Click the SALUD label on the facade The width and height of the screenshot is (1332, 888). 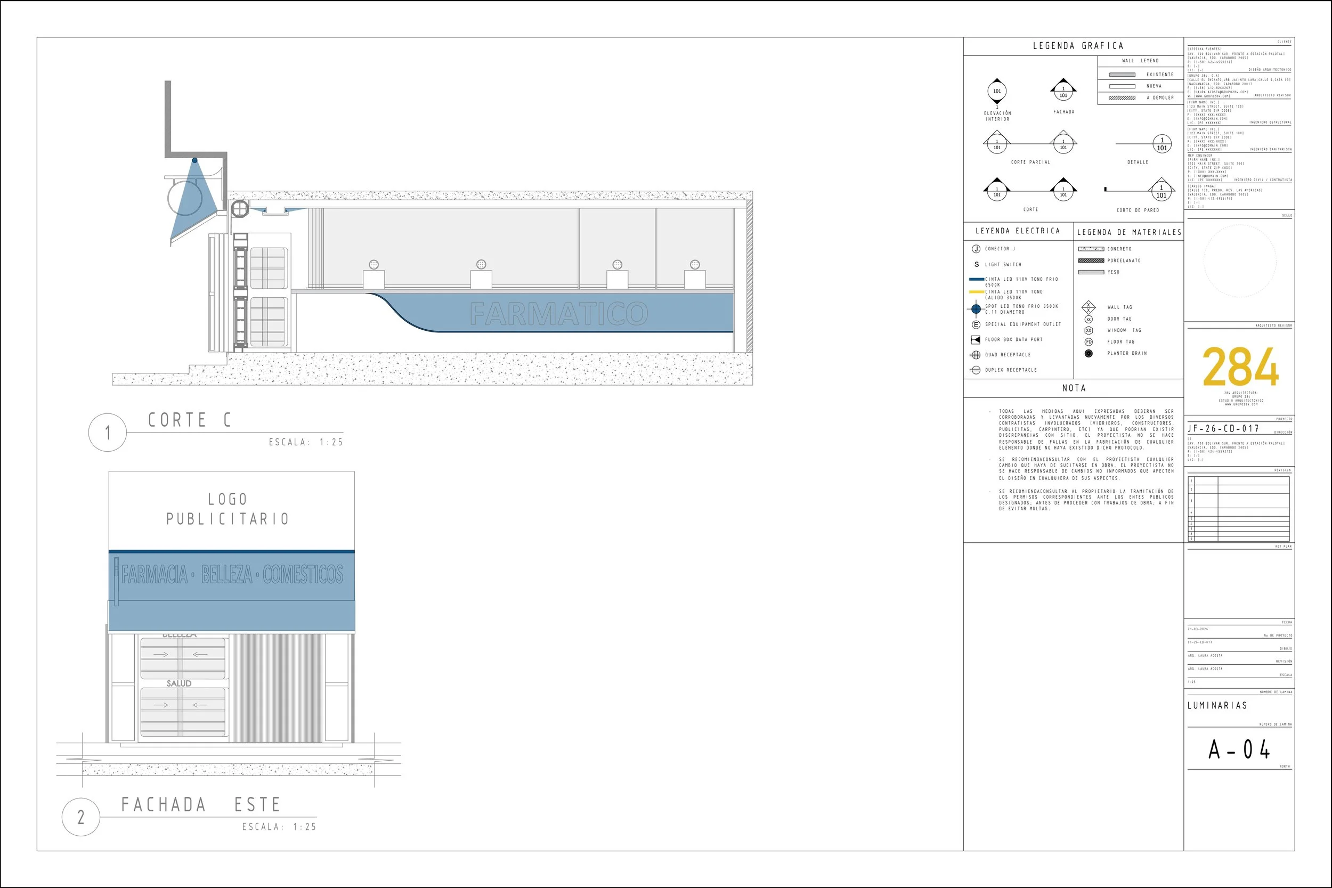coord(179,683)
